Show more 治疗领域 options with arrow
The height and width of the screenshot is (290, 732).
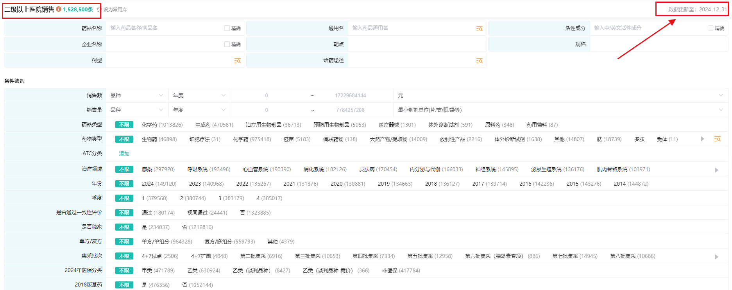click(x=716, y=170)
